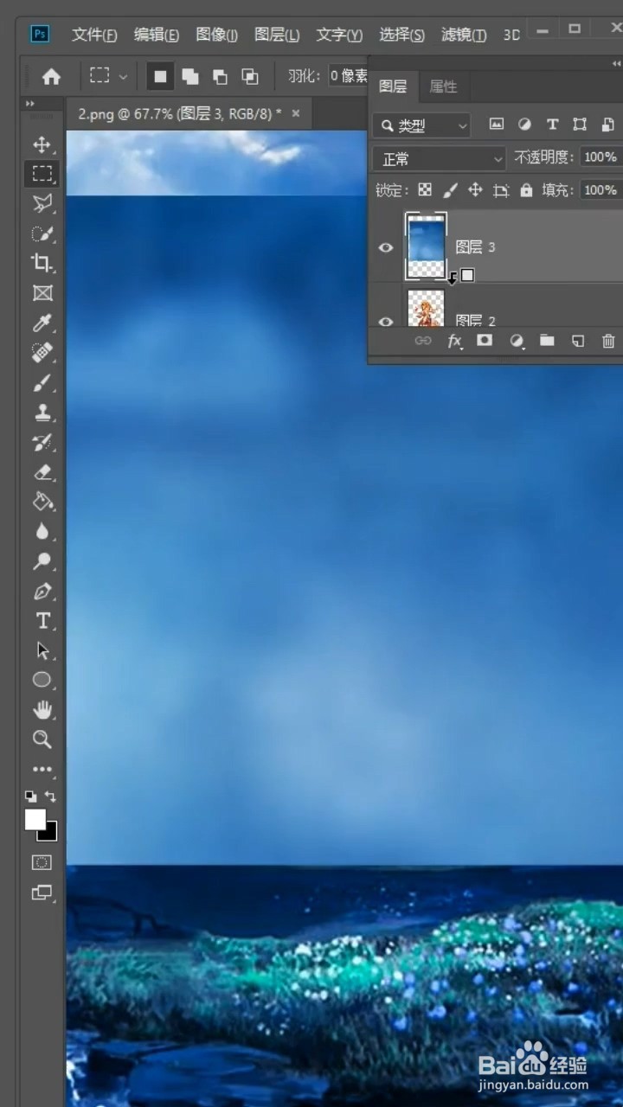The height and width of the screenshot is (1107, 623).
Task: Open the tool preset dropdown arrow
Action: point(123,77)
